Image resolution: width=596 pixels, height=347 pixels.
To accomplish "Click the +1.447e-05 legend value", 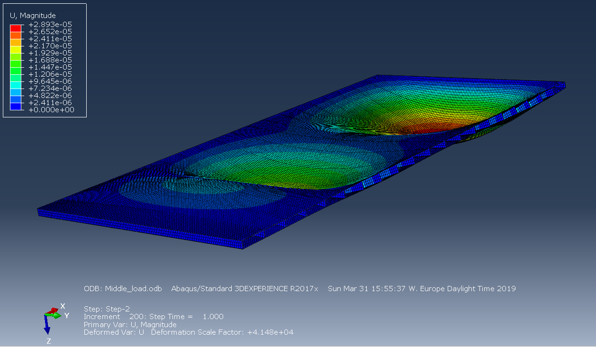I will 50,67.
